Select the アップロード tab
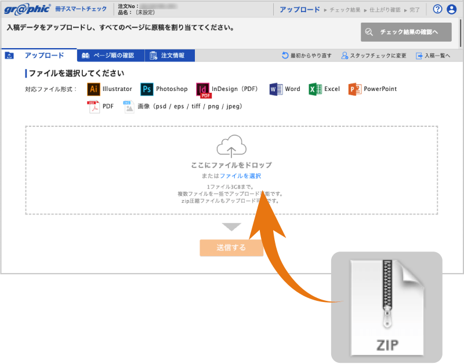 point(39,55)
